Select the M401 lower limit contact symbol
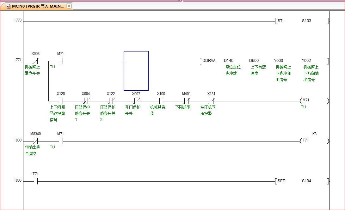Viewport: 345px width, 210px height. (x=186, y=101)
